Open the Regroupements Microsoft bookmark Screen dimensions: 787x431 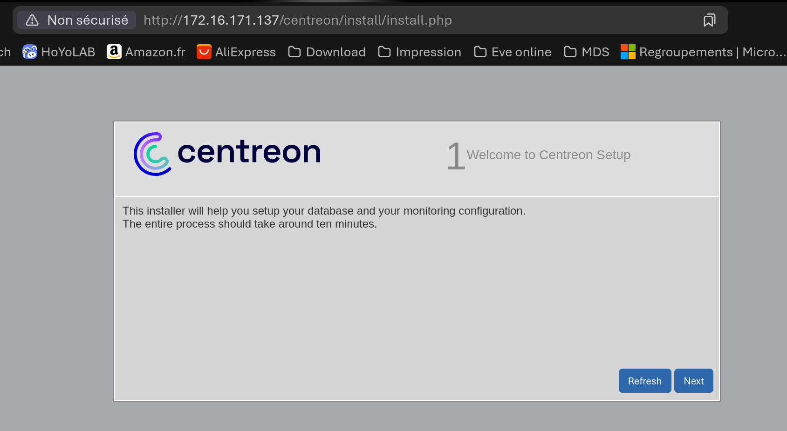click(703, 52)
